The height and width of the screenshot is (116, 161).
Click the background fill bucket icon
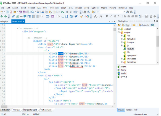155,16
